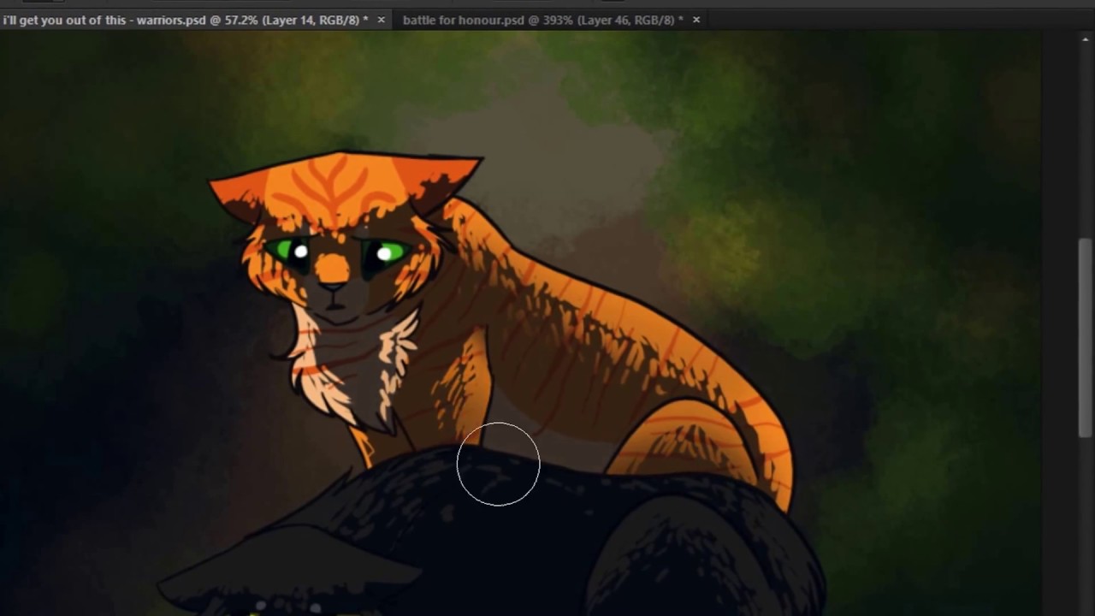Close the 'i'll get you out of this - warriors.psd' tab

pos(381,20)
